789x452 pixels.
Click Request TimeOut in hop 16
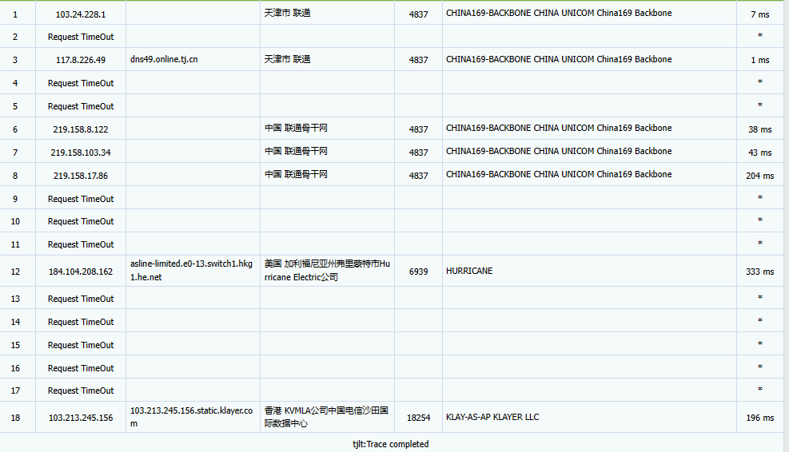point(81,368)
